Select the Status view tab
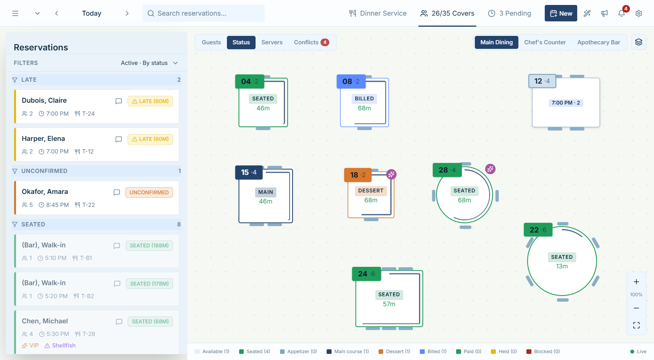This screenshot has width=654, height=360. (x=241, y=42)
